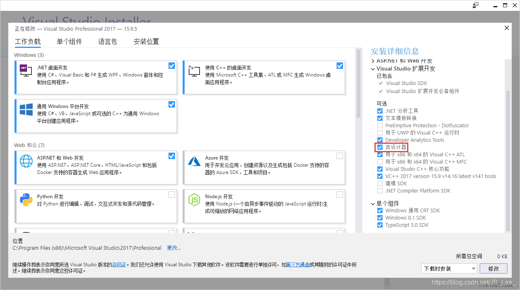This screenshot has width=520, height=290.
Task: Enable 用于 UWP 的 Visual C++ 运行时
Action: [x=380, y=133]
